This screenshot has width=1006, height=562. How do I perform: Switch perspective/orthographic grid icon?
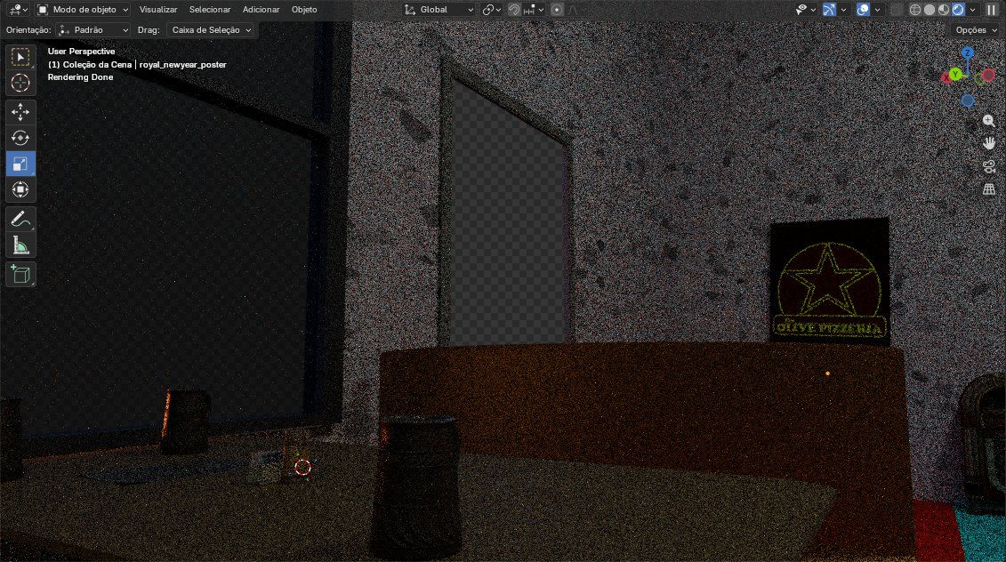click(x=989, y=189)
